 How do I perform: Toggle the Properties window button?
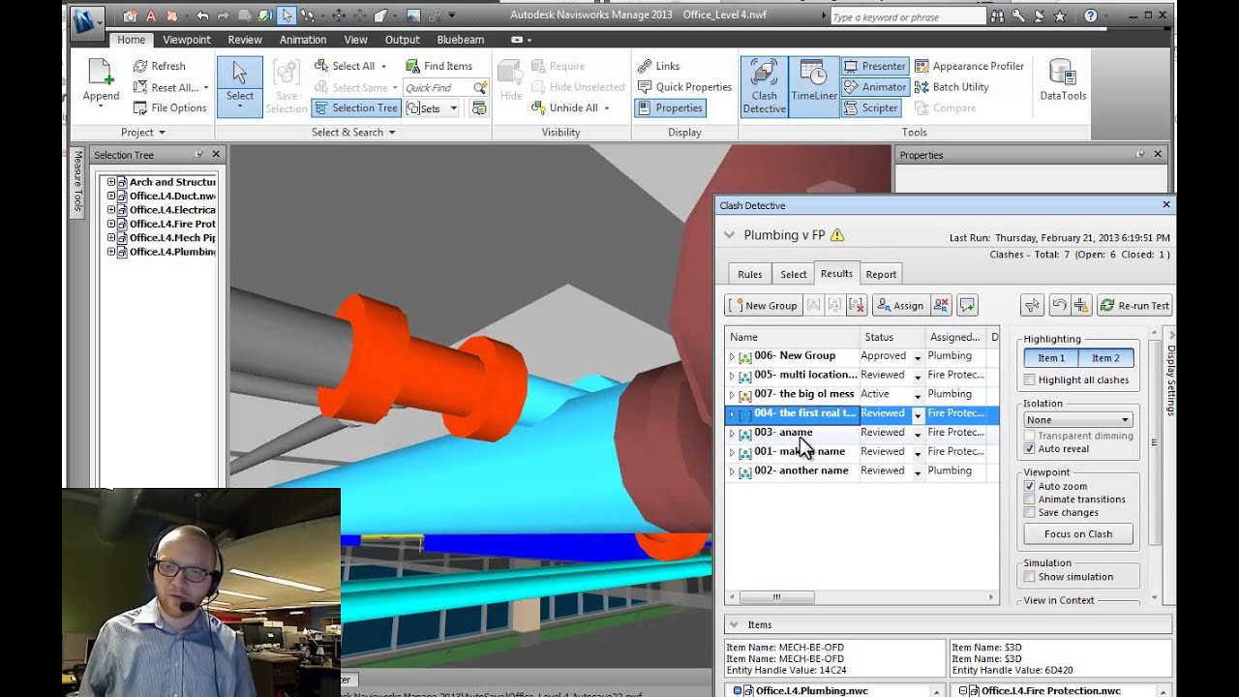670,107
